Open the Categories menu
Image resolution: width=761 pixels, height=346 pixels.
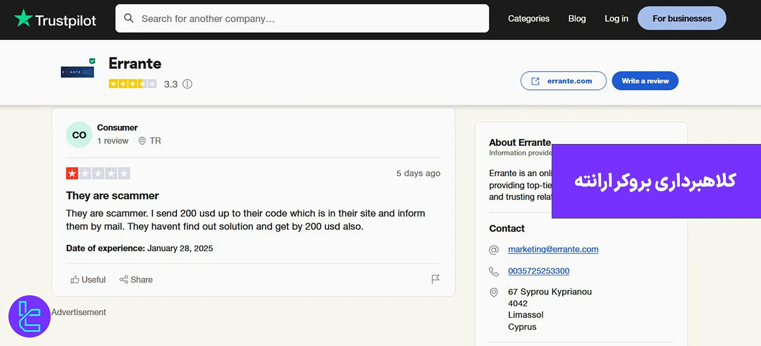click(528, 19)
